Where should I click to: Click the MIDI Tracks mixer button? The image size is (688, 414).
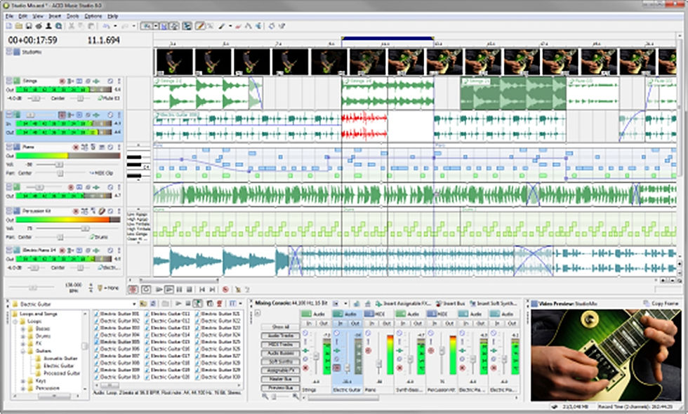(280, 345)
